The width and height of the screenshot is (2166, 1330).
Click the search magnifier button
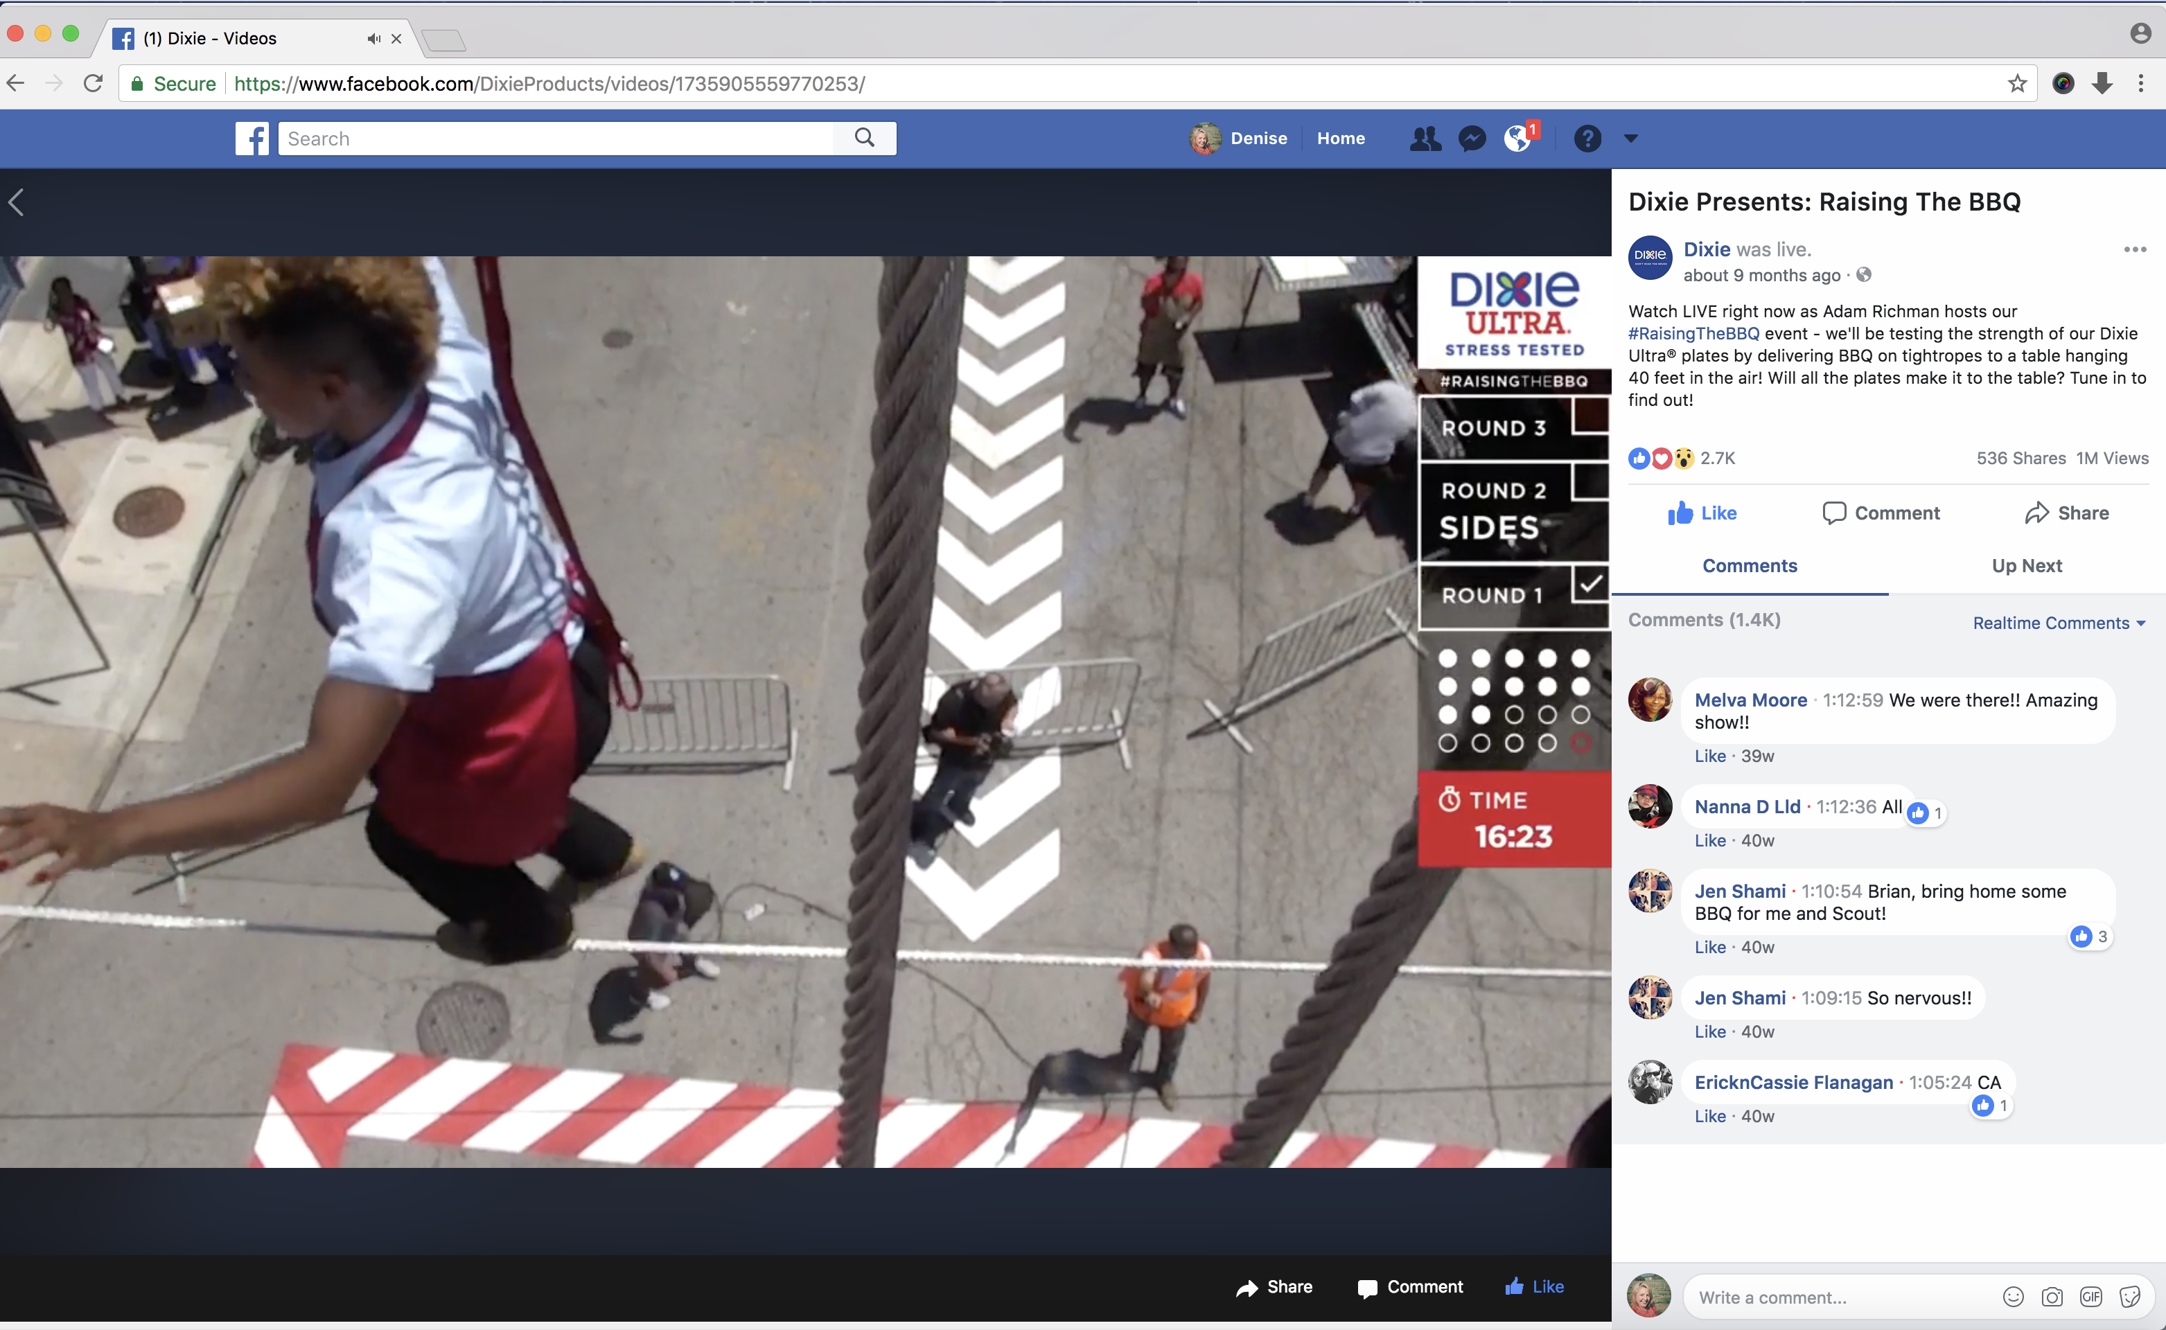click(x=865, y=138)
